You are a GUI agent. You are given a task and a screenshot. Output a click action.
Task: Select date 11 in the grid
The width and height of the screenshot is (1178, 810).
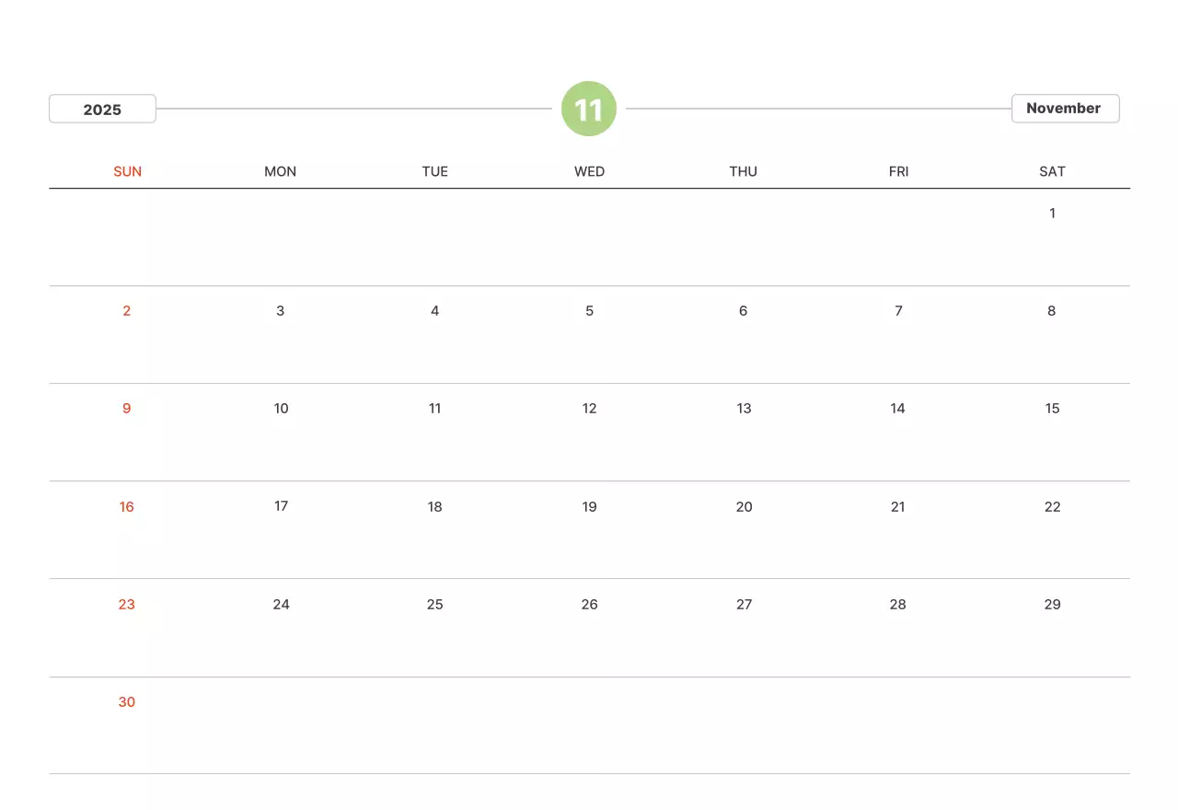click(x=435, y=409)
